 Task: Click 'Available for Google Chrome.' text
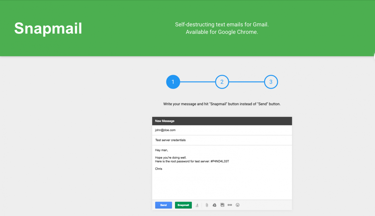pos(222,32)
